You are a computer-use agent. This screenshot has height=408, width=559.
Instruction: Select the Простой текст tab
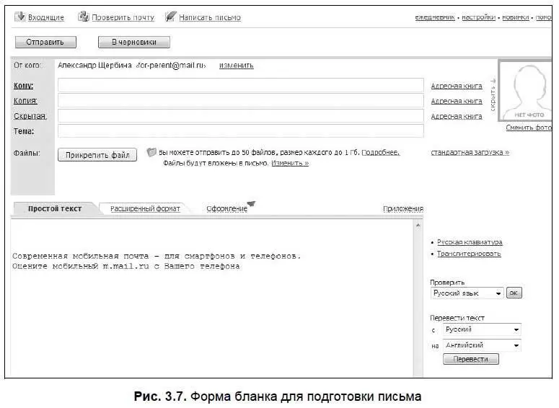pyautogui.click(x=55, y=209)
